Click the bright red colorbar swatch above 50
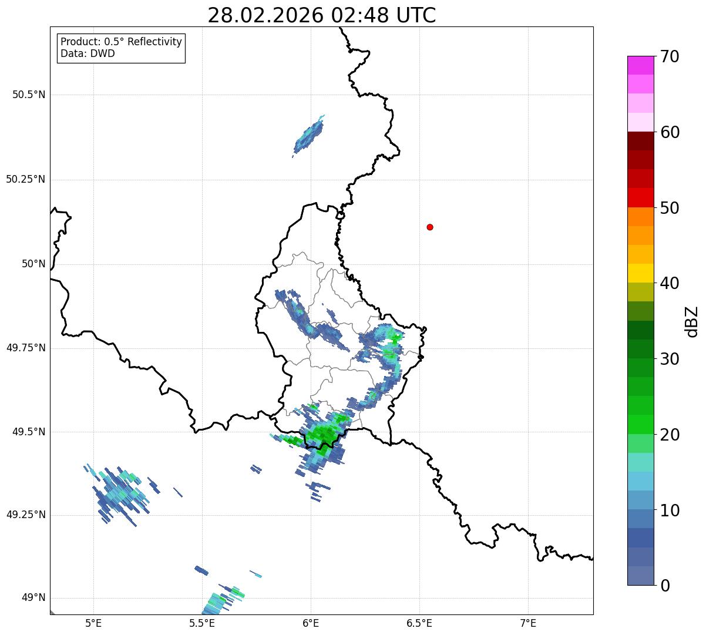 [640, 197]
